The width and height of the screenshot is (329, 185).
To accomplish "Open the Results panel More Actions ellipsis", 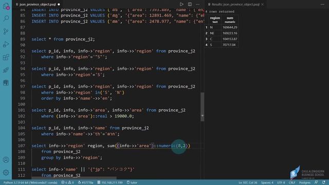I will click(x=322, y=4).
